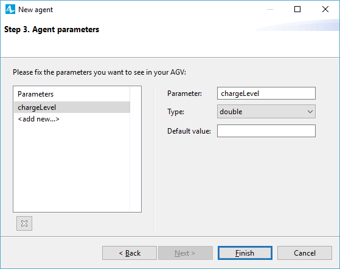Click the AnyLogic app icon in title bar
340x269 pixels.
[x=10, y=9]
